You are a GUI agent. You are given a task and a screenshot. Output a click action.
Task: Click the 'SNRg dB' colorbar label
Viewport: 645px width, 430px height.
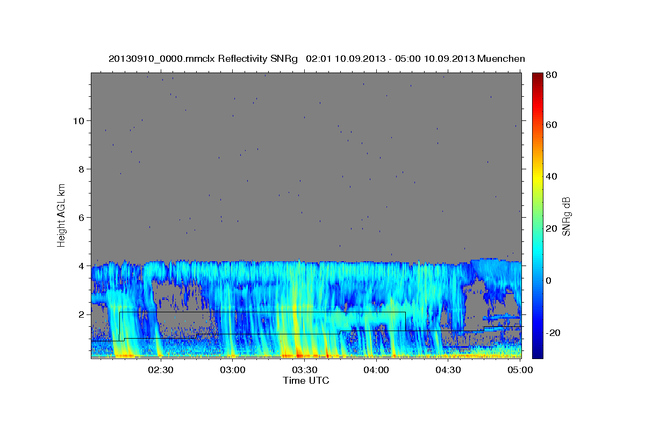point(566,216)
